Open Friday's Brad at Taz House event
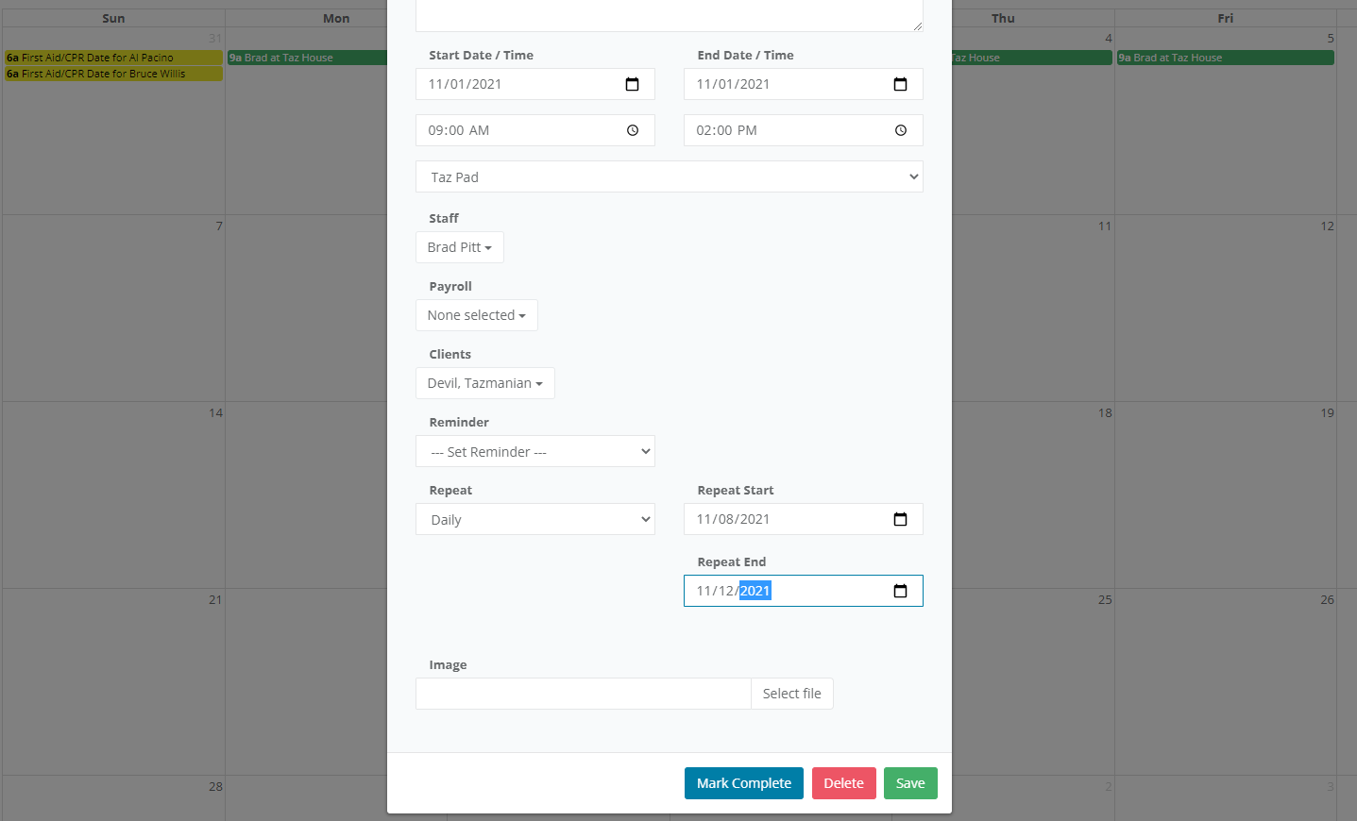1357x821 pixels. pyautogui.click(x=1225, y=58)
